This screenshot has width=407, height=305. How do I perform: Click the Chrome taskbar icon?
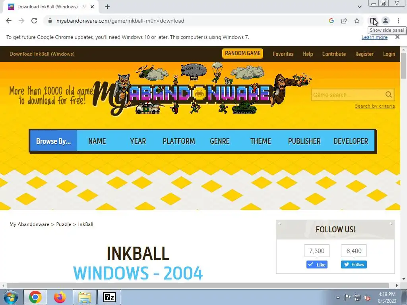click(x=35, y=297)
